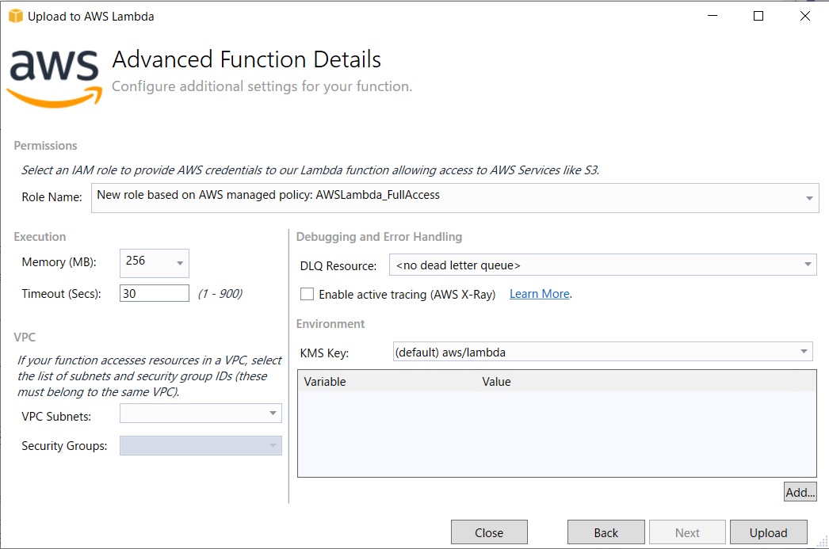The height and width of the screenshot is (549, 829).
Task: Click inside the environment variables list
Action: pyautogui.click(x=556, y=433)
